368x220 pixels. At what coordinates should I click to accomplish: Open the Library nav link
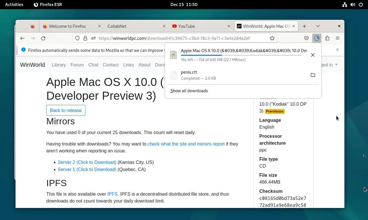59,65
